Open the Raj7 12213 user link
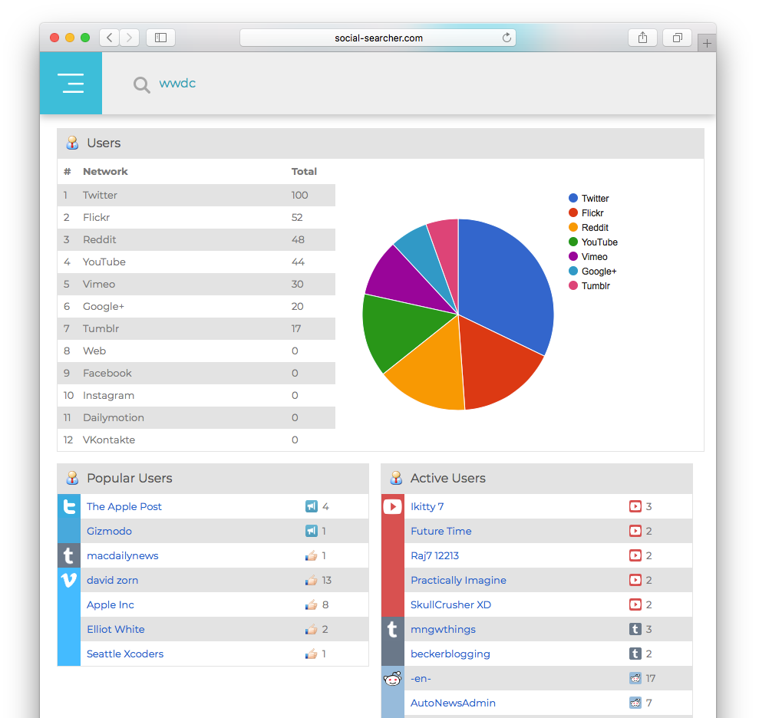This screenshot has height=718, width=759. click(434, 555)
